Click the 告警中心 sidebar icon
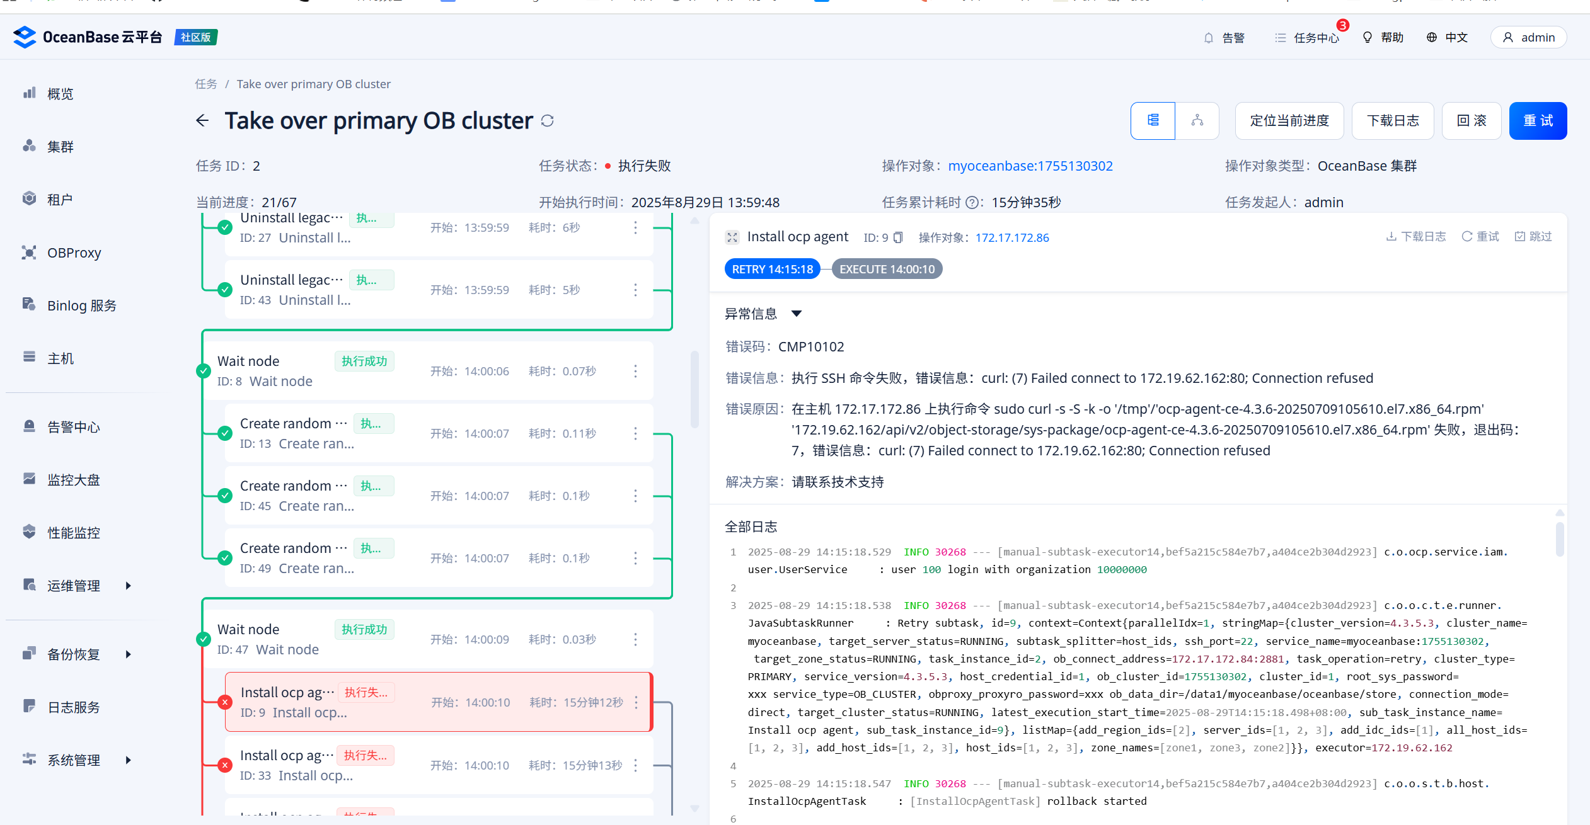The height and width of the screenshot is (825, 1590). tap(29, 426)
